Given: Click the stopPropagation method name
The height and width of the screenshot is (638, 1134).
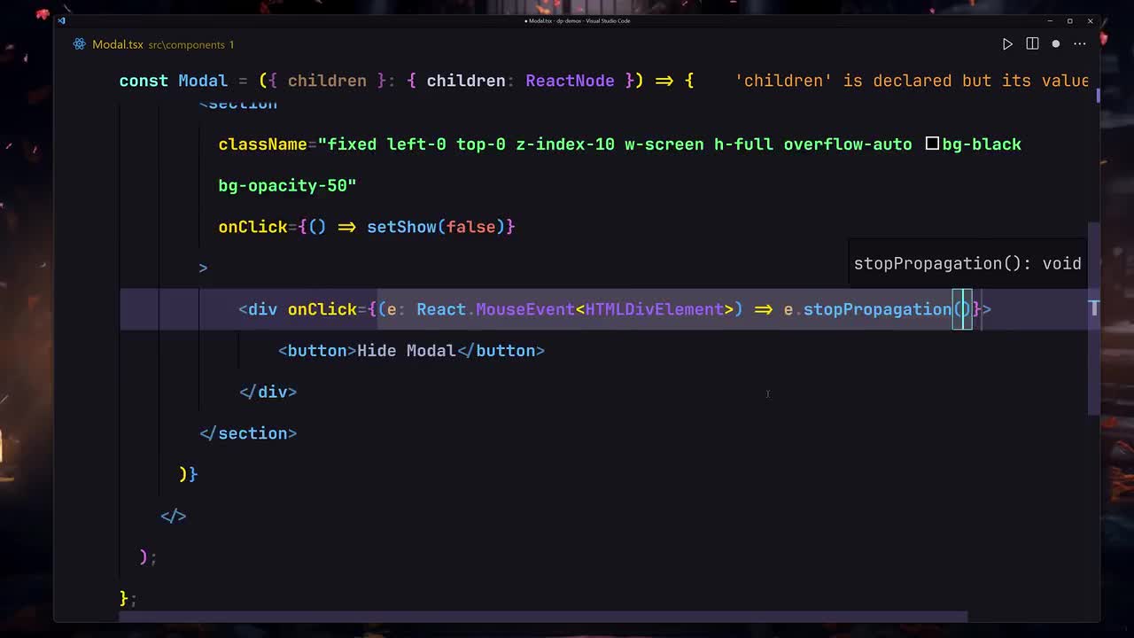Looking at the screenshot, I should (x=877, y=309).
